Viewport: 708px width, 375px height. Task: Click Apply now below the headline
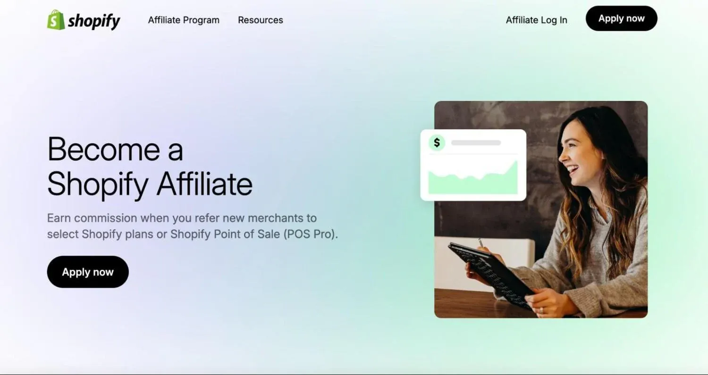point(88,272)
